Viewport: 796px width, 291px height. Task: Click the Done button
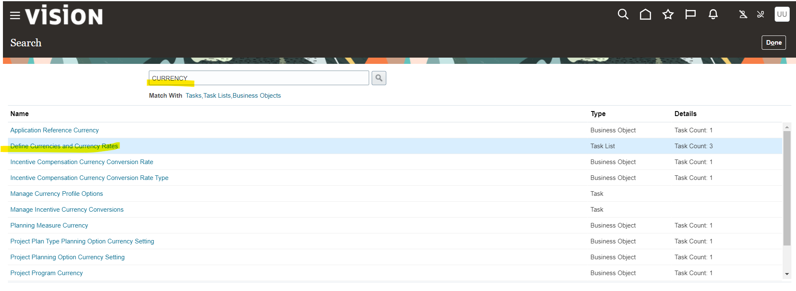(773, 43)
